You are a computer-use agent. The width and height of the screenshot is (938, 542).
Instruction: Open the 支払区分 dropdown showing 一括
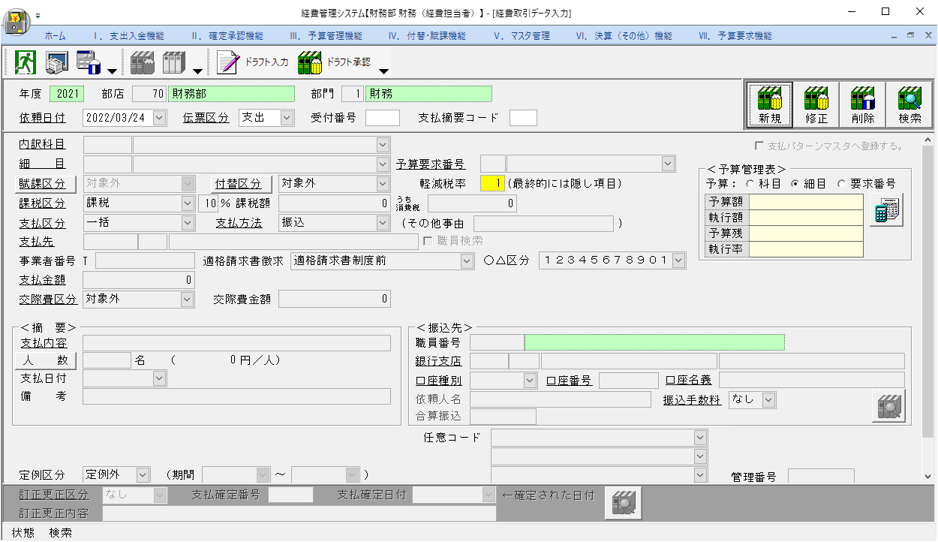tap(188, 222)
